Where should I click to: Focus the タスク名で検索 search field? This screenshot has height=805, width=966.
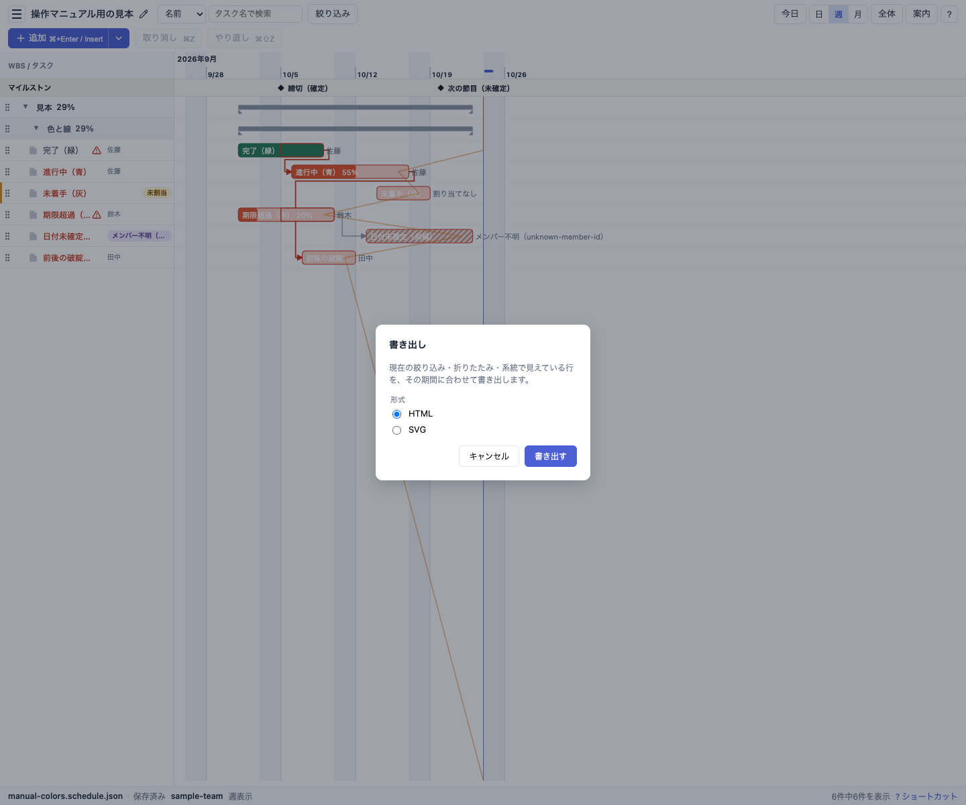tap(256, 14)
